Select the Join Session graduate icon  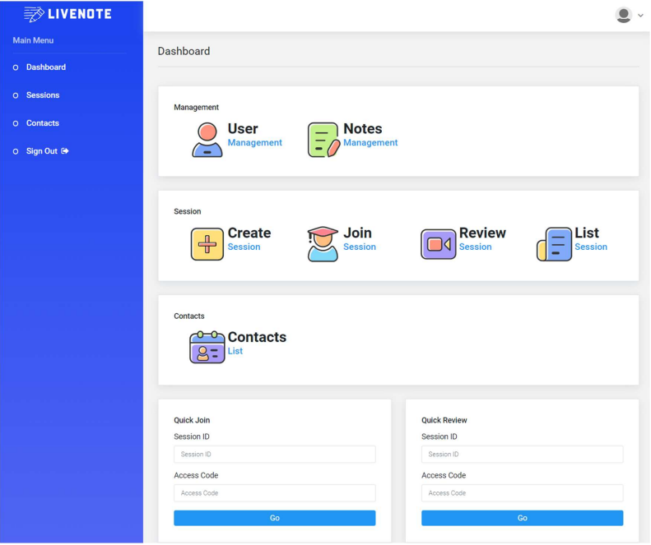click(x=323, y=244)
